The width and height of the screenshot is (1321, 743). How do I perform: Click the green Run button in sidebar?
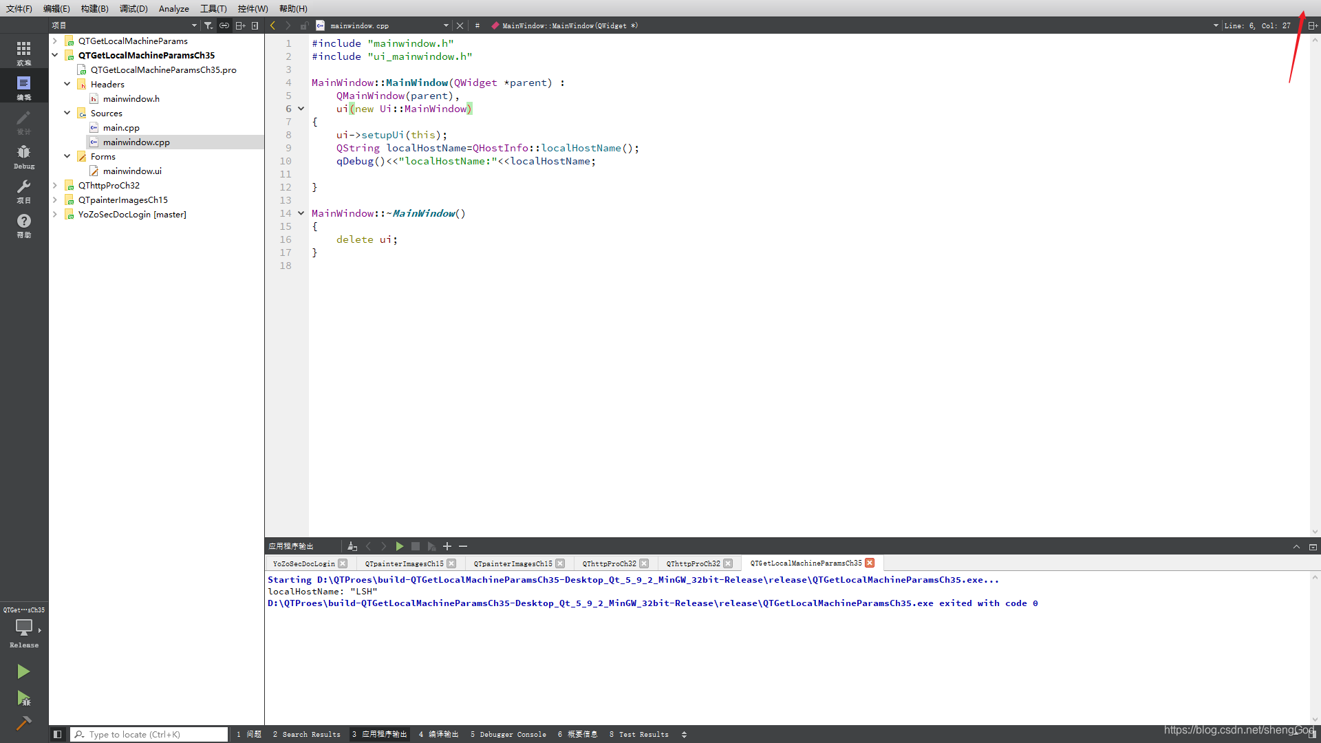point(23,671)
